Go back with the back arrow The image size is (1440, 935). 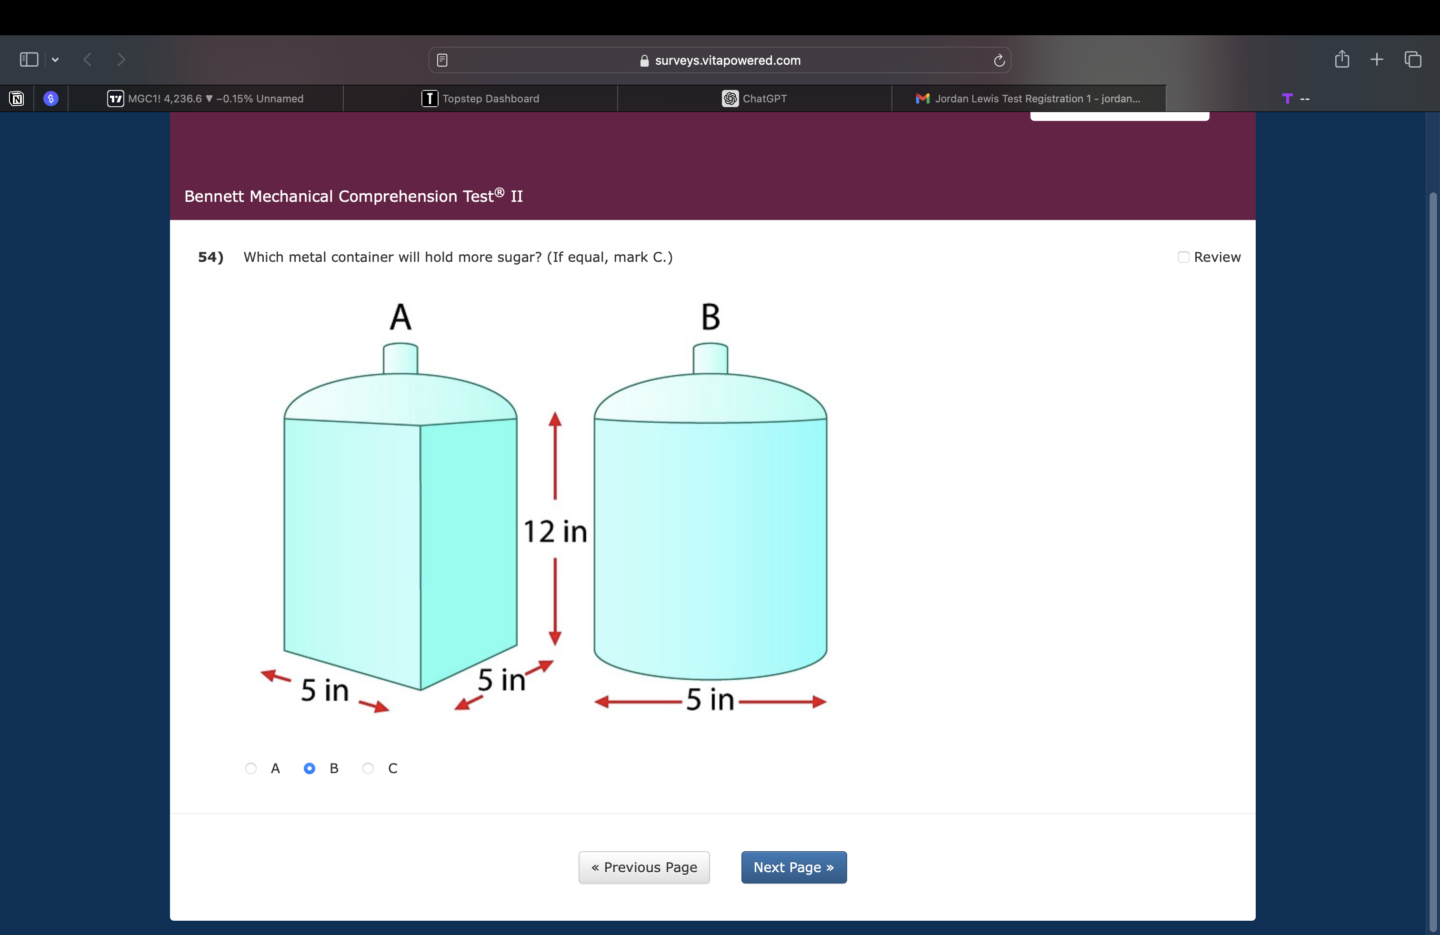pos(88,59)
